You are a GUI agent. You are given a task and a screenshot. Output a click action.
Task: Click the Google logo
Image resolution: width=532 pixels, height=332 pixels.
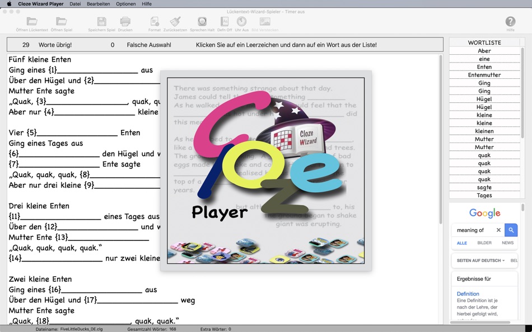484,213
